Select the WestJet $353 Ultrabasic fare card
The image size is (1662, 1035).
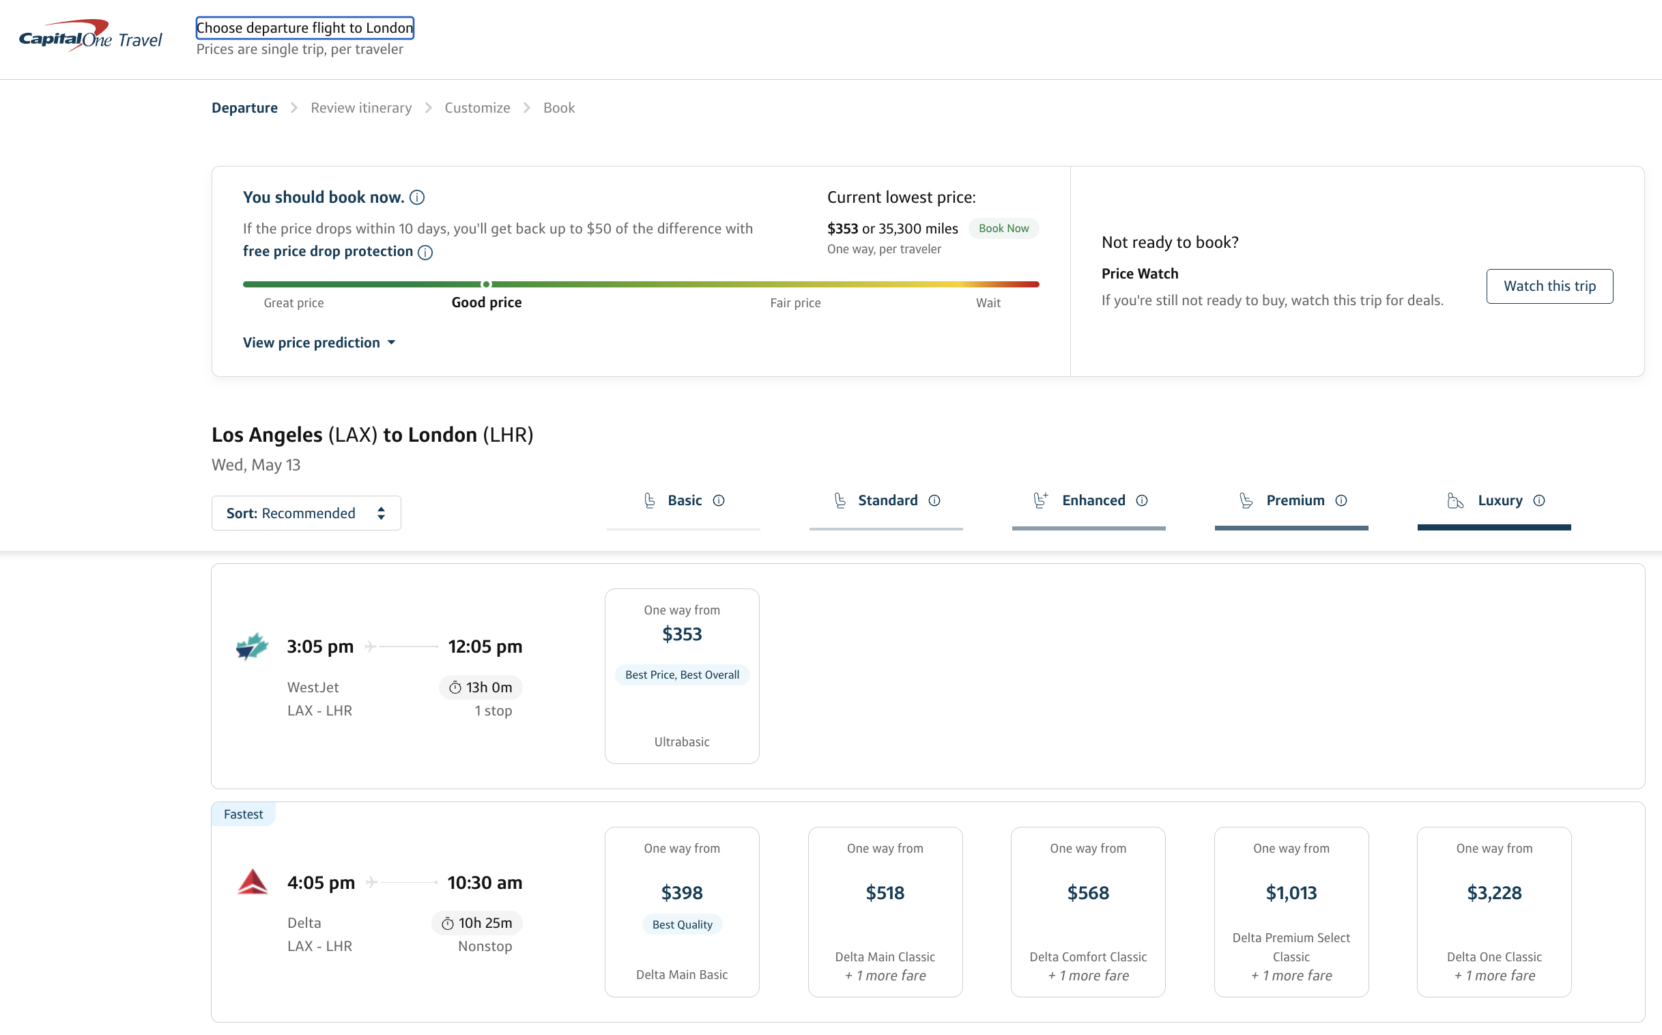[681, 676]
